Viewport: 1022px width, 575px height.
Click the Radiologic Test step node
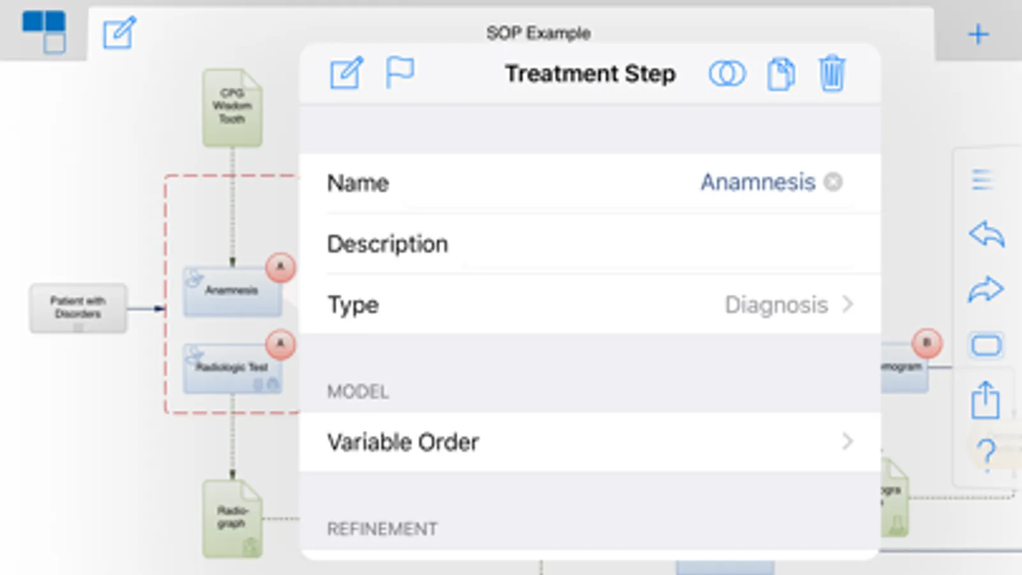(232, 368)
